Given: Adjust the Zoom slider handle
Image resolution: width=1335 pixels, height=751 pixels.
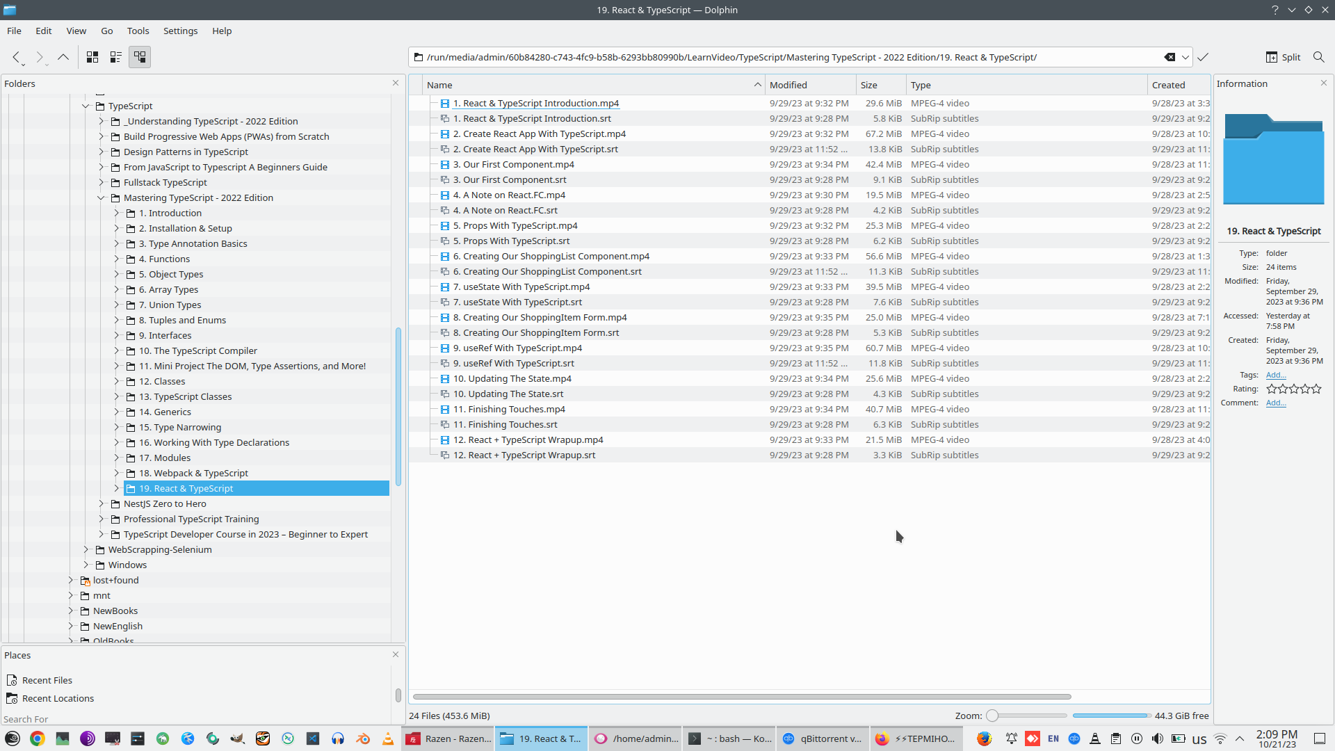Looking at the screenshot, I should tap(992, 716).
